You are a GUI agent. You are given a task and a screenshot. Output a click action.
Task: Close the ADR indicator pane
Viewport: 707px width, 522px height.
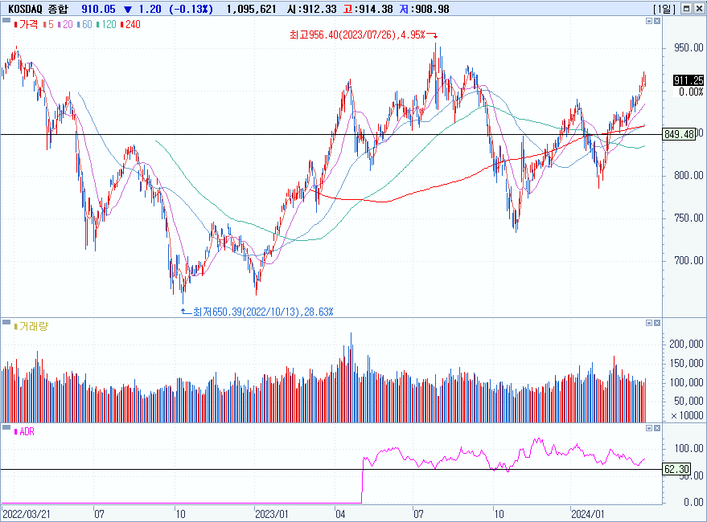coord(657,428)
